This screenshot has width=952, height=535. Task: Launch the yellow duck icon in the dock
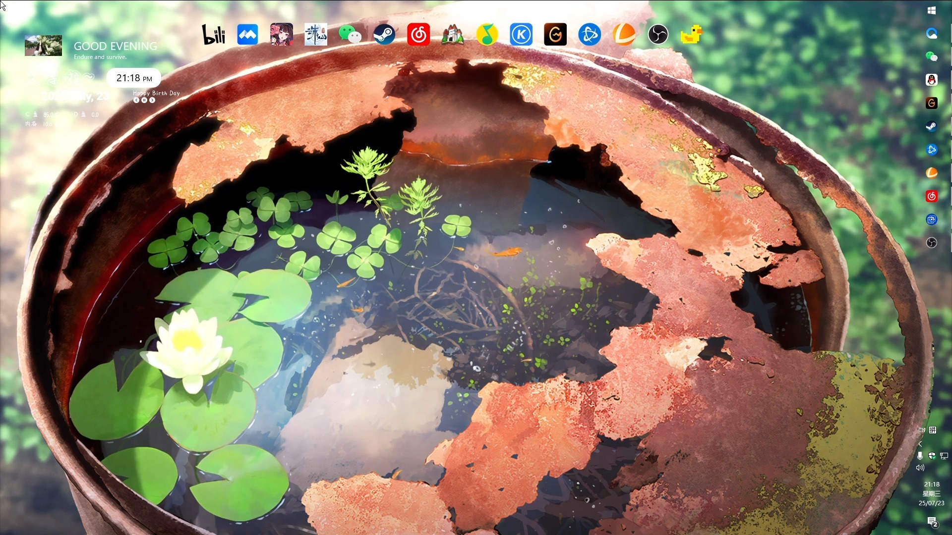(x=692, y=35)
